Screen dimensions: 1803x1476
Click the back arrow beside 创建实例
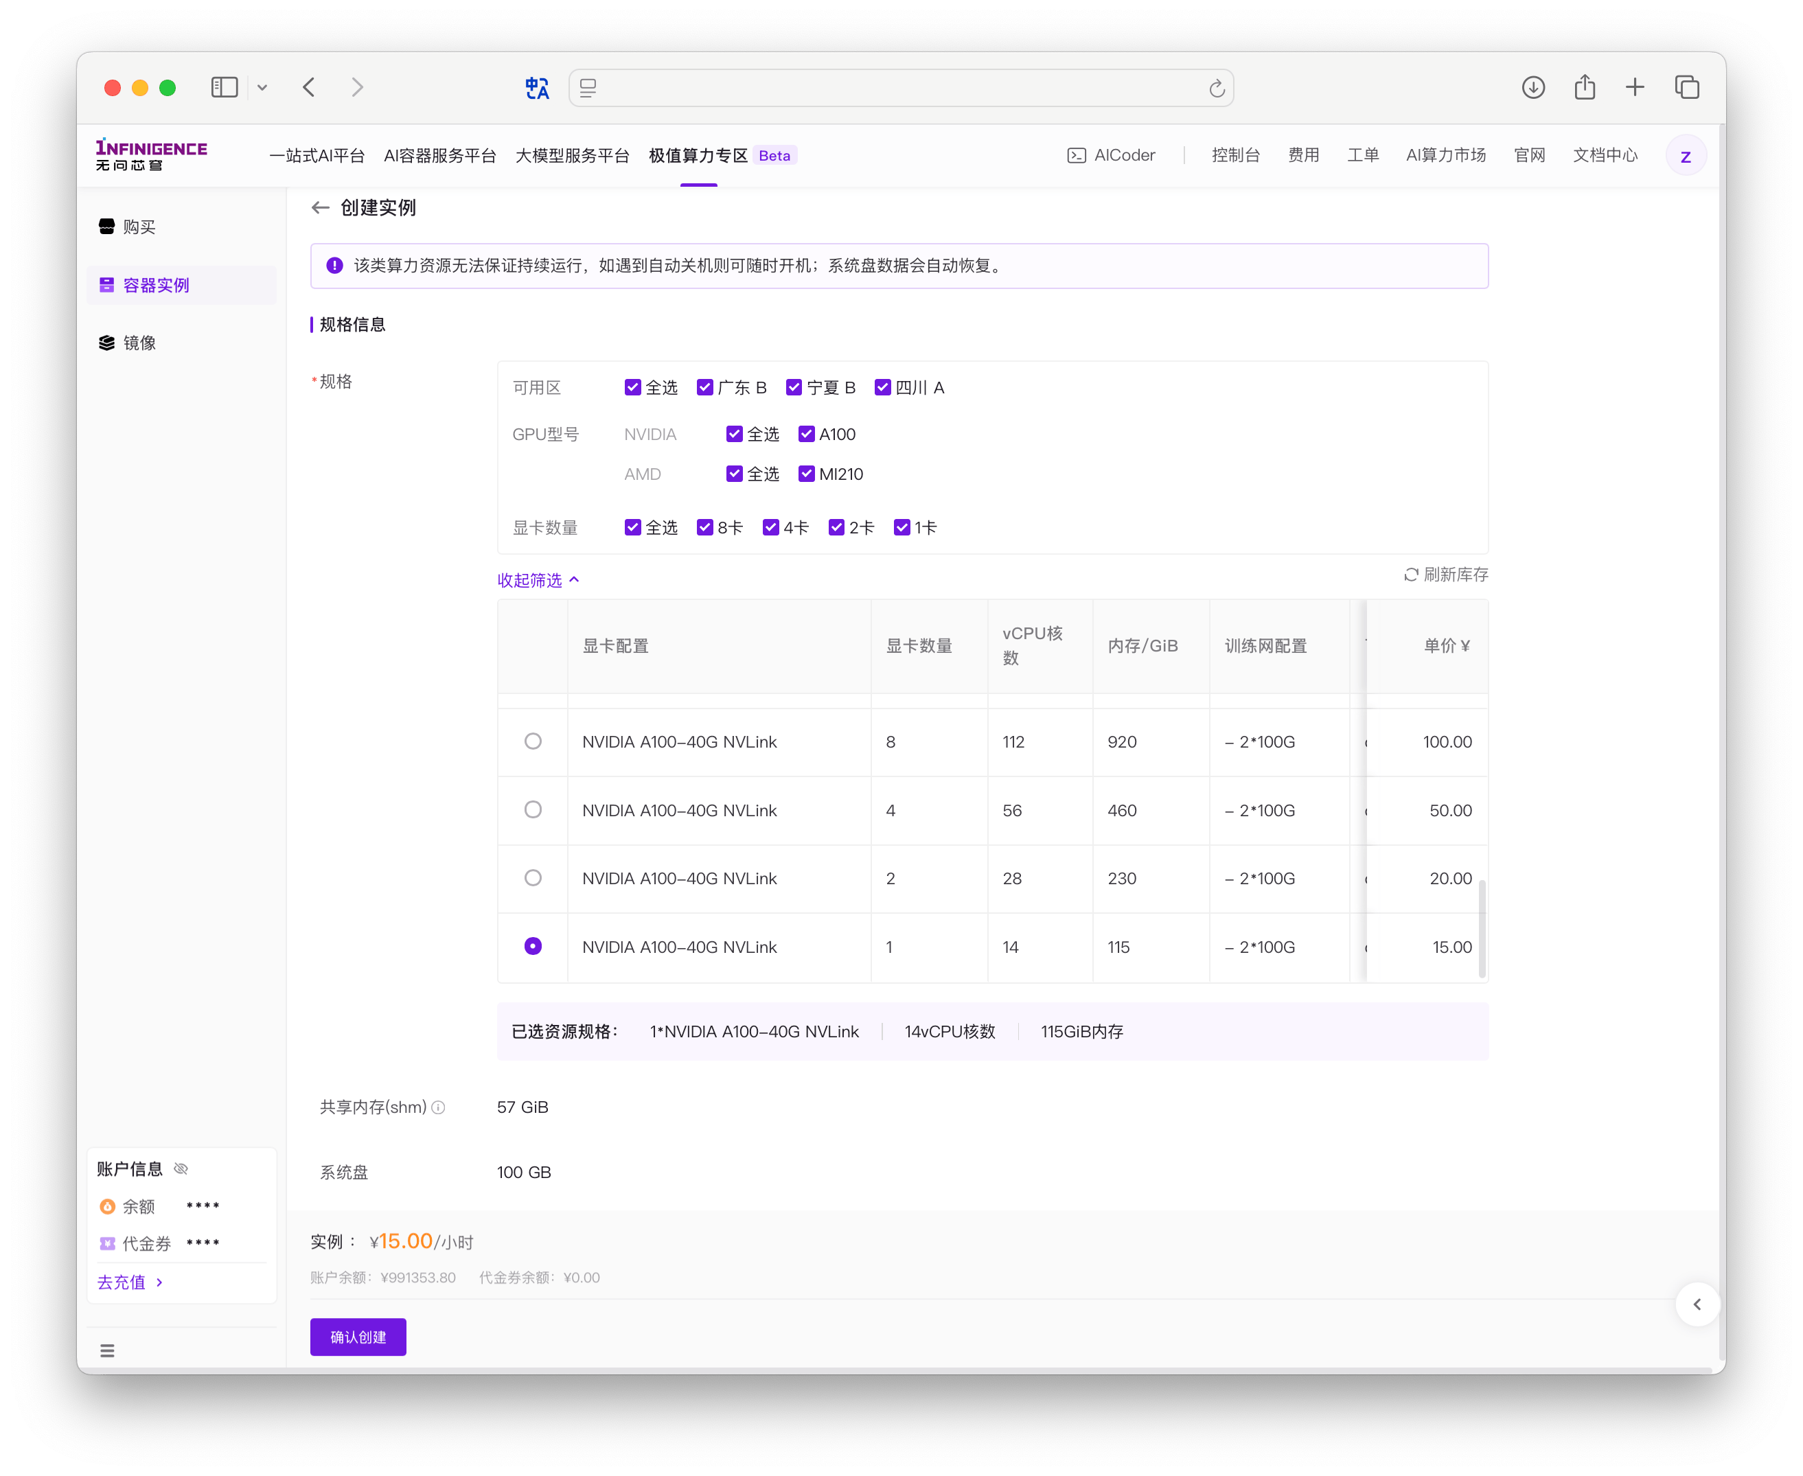(320, 207)
